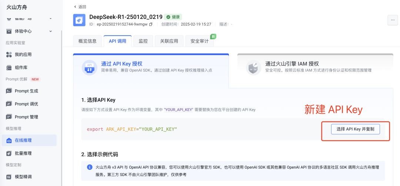Image resolution: width=400 pixels, height=186 pixels.
Task: Click the DeepSeek-R1 endpoint rocket icon
Action: (x=79, y=20)
